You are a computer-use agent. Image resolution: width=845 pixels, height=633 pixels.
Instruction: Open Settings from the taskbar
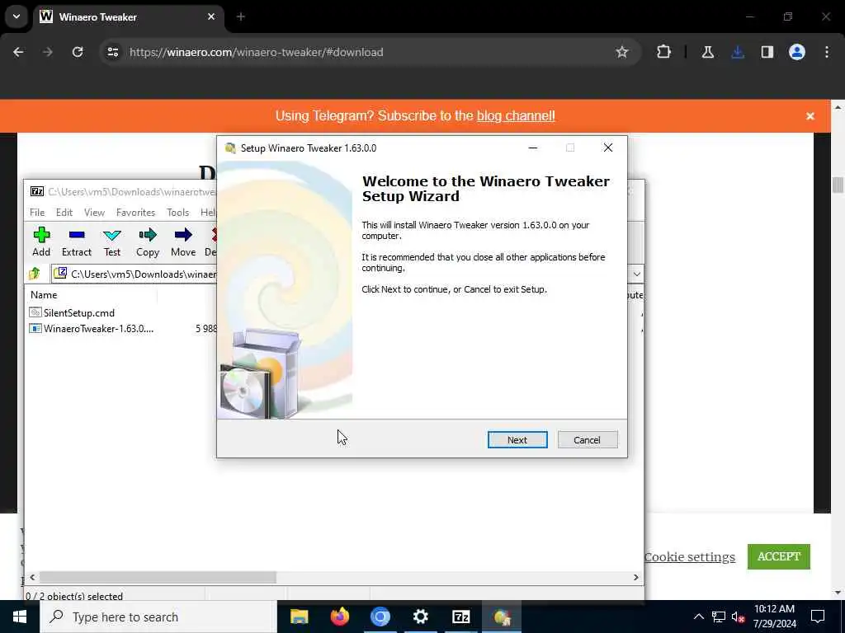pyautogui.click(x=420, y=617)
